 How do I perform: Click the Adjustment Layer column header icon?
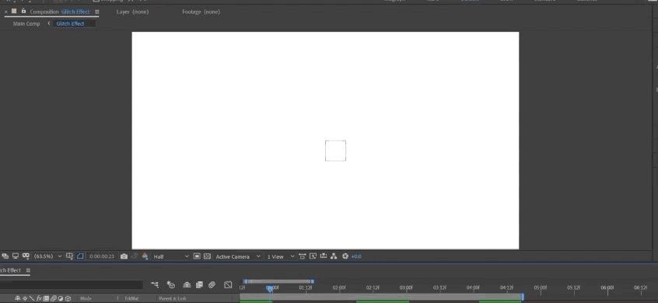61,299
